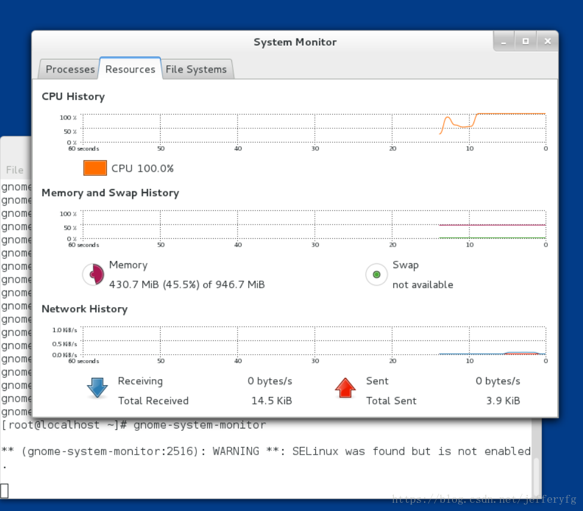Viewport: 583px width, 511px height.
Task: Click the Memory and Swap History graph
Action: pos(314,225)
